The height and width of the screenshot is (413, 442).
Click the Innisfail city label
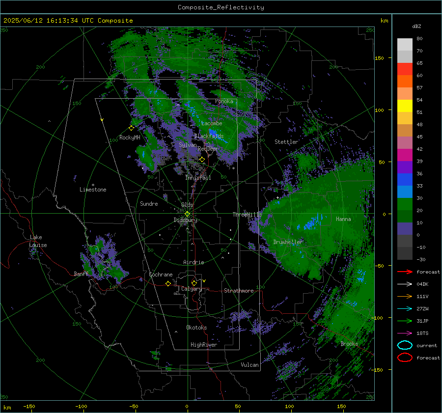[198, 178]
